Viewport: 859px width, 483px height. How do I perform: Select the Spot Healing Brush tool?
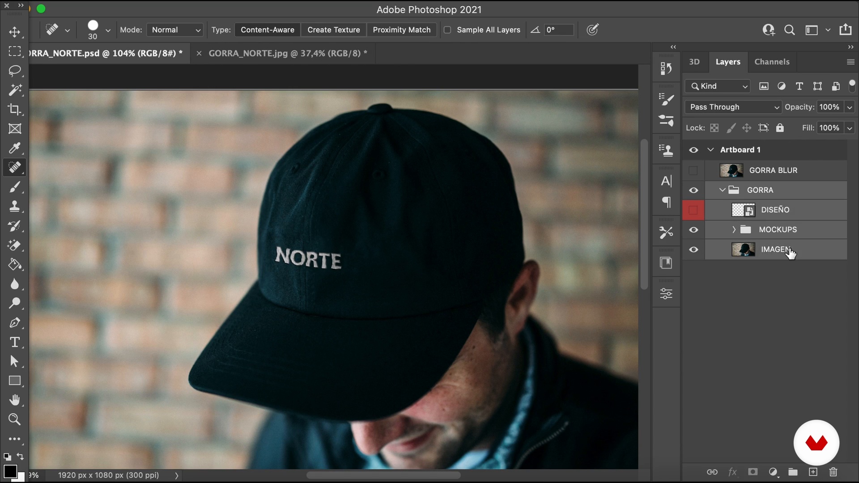[x=15, y=167]
